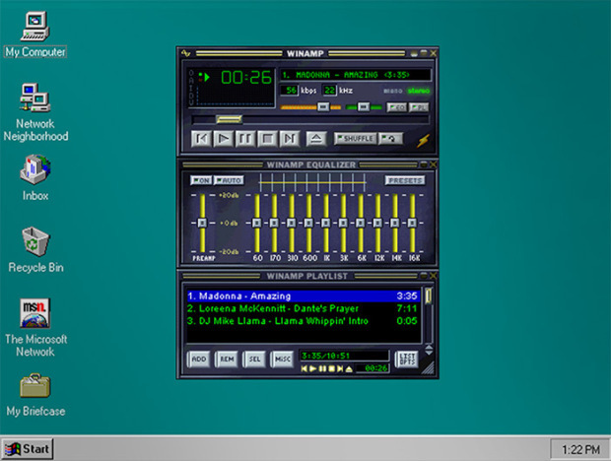The width and height of the screenshot is (611, 461).
Task: Enable the equalizer AUTO button
Action: 229,180
